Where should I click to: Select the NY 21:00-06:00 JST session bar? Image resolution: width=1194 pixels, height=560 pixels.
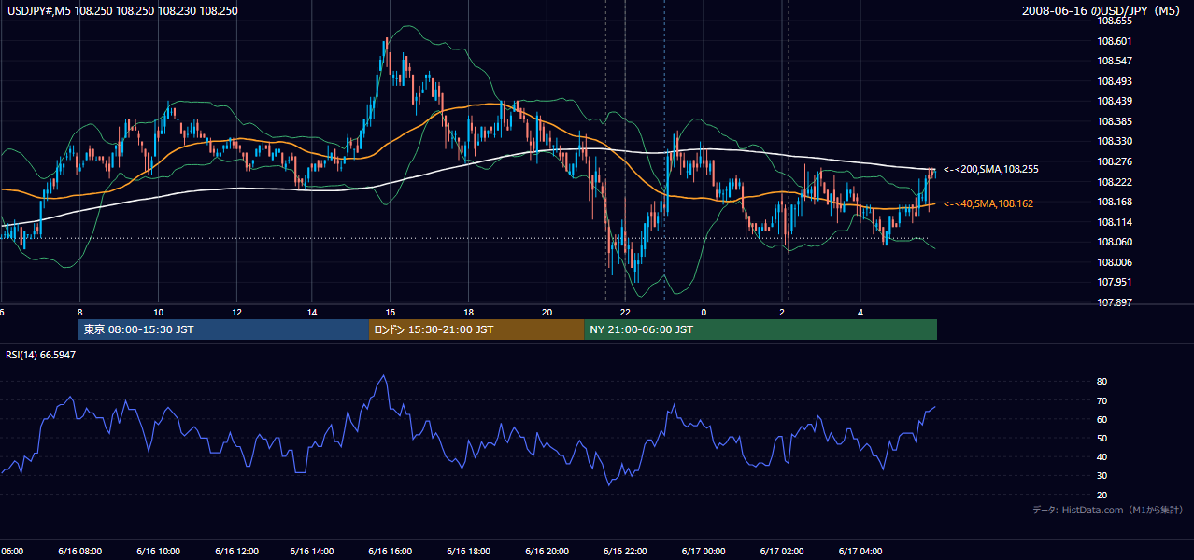760,329
